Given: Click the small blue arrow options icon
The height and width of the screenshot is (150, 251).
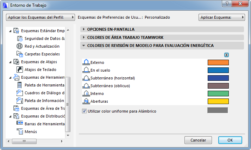Looking at the screenshot, I should tap(227, 55).
